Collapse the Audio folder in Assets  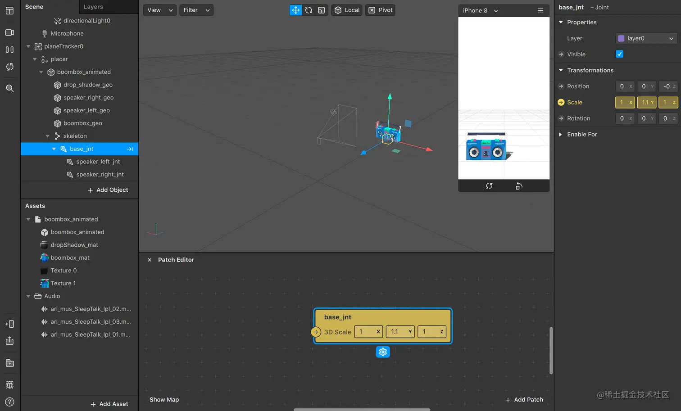click(x=28, y=296)
